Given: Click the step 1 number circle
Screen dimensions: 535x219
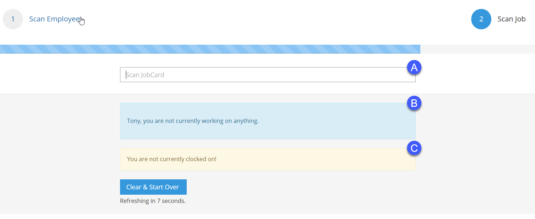Looking at the screenshot, I should (x=13, y=19).
